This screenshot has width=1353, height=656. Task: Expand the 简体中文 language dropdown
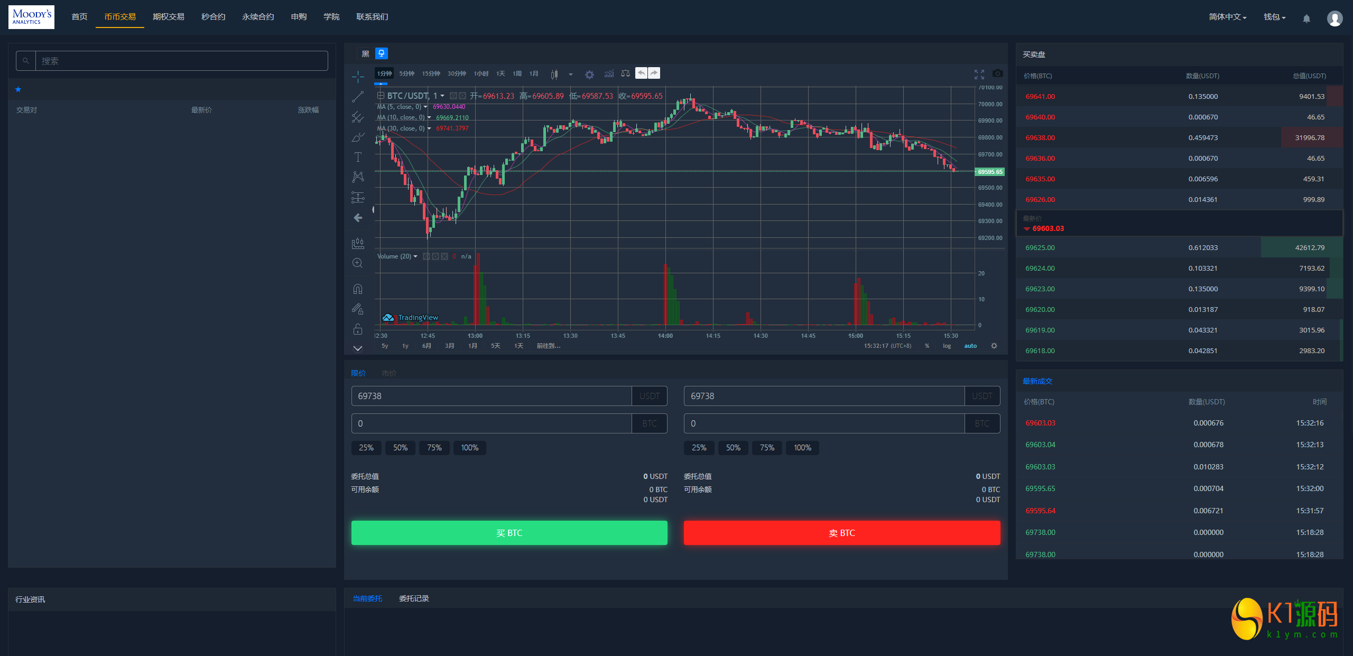click(1227, 17)
